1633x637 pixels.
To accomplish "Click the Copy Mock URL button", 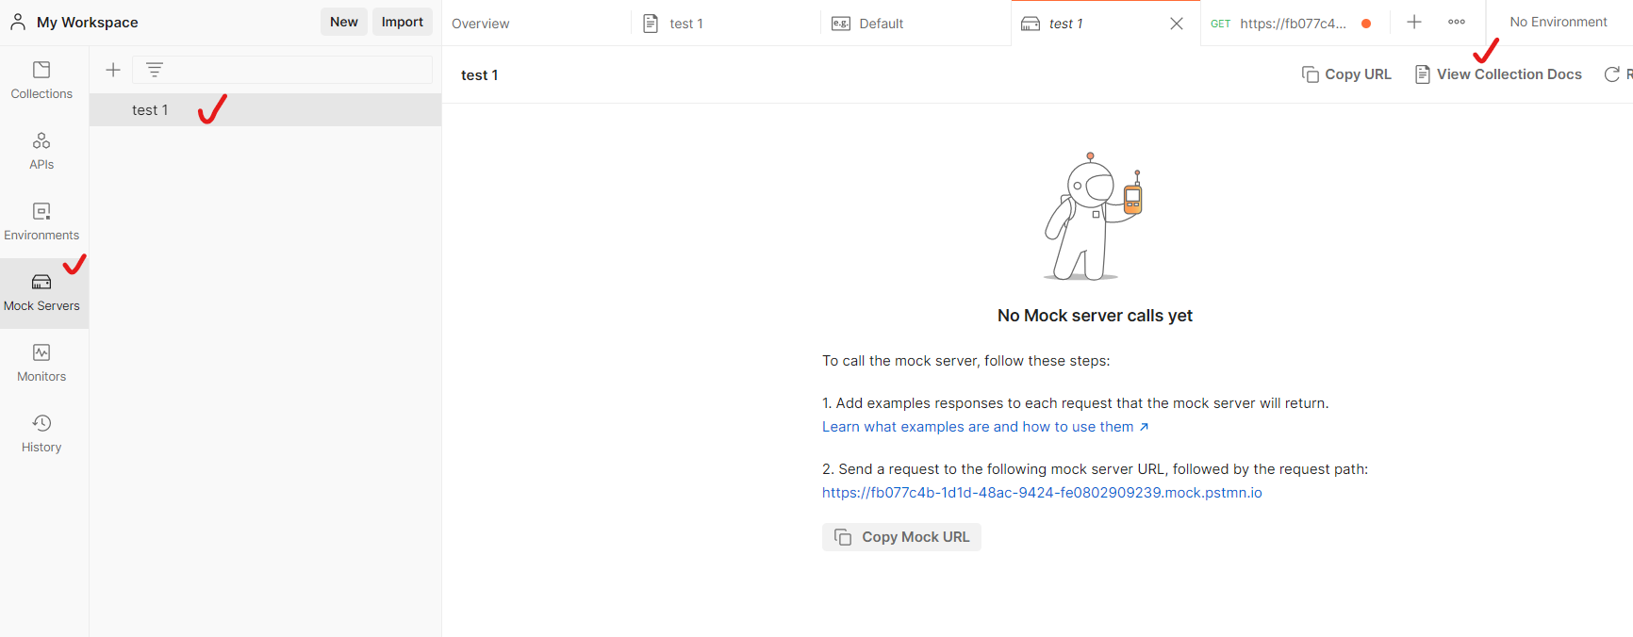I will click(x=901, y=537).
